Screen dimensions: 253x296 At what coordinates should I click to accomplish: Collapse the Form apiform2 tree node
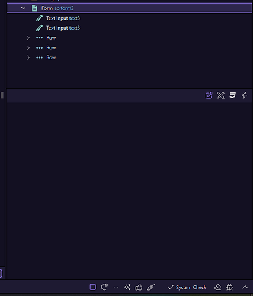(x=23, y=8)
